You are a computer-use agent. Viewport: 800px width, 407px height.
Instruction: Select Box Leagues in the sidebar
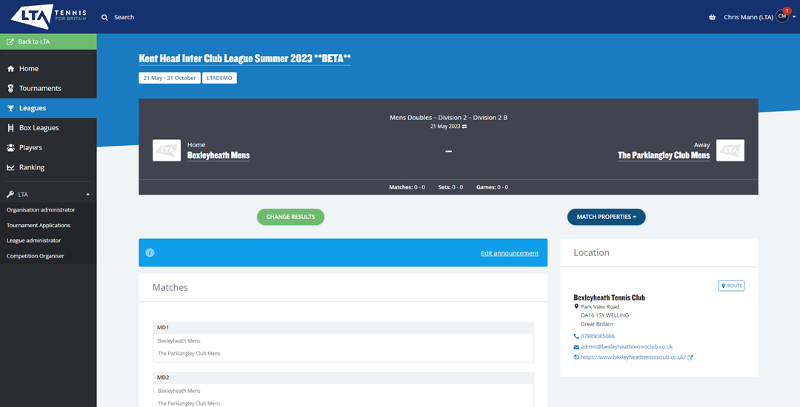pyautogui.click(x=39, y=128)
